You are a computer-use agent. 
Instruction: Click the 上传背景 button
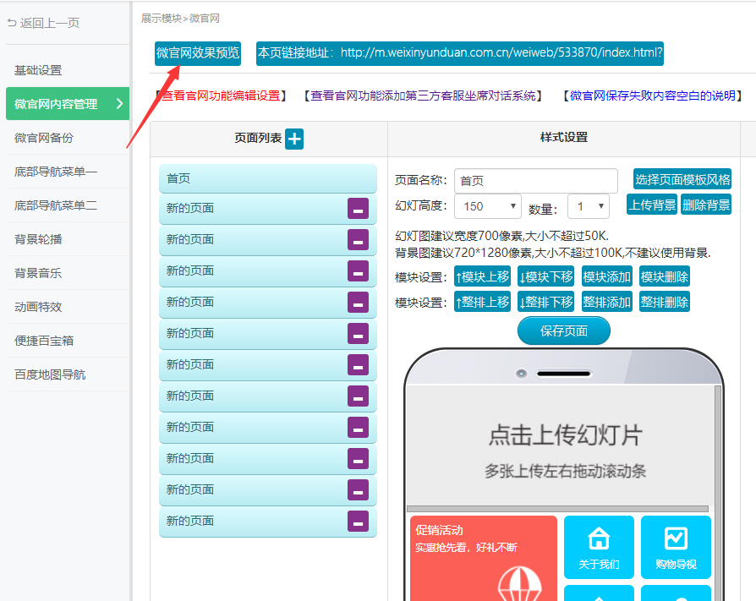coord(652,205)
